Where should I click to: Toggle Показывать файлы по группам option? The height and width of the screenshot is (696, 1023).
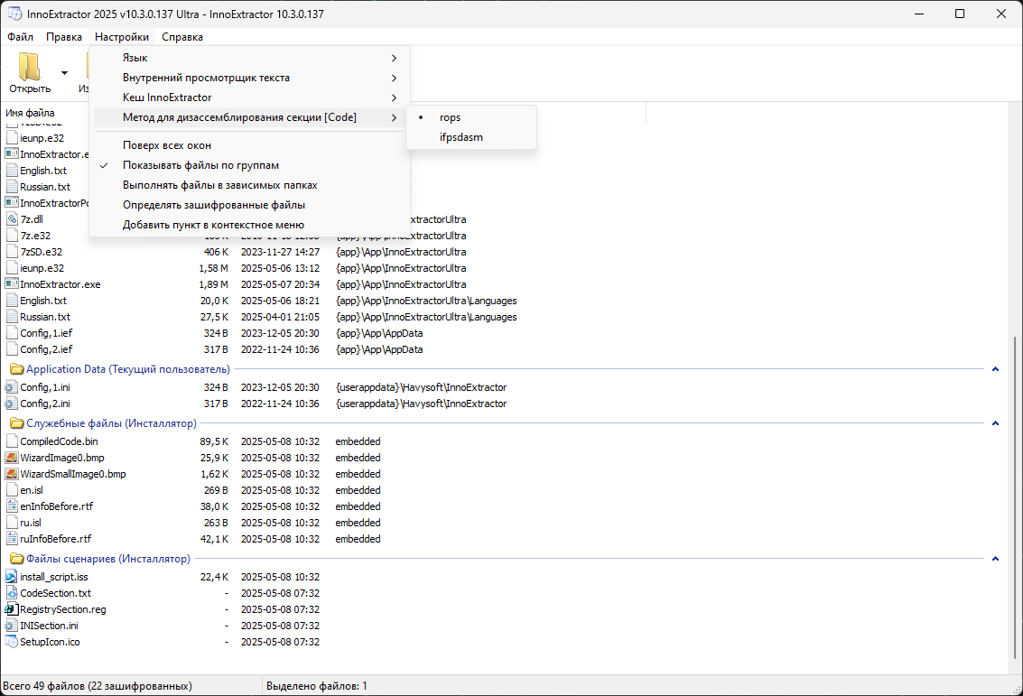(x=250, y=165)
